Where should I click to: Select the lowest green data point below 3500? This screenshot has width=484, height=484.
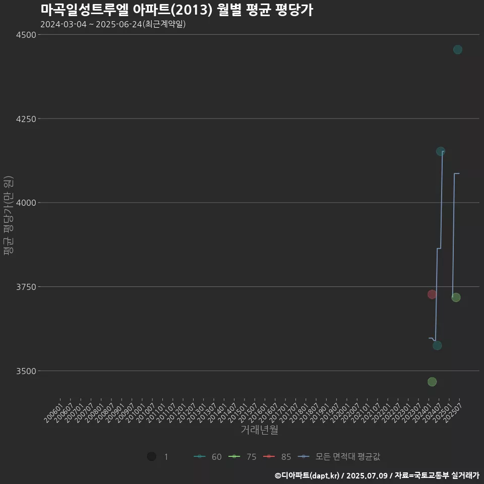click(432, 382)
